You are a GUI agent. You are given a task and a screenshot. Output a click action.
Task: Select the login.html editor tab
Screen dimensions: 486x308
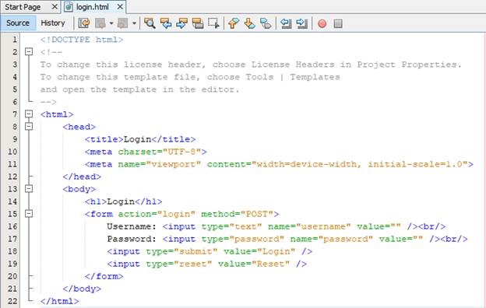[93, 7]
